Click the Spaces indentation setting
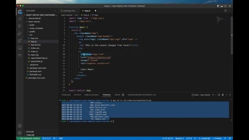 (180, 138)
